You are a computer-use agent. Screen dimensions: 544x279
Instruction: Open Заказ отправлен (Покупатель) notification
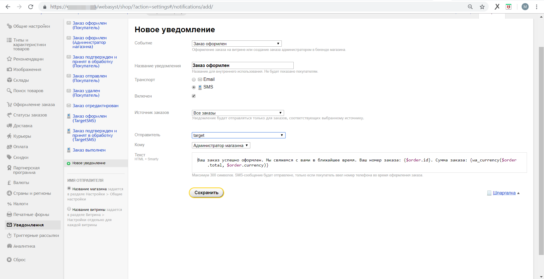pos(90,78)
